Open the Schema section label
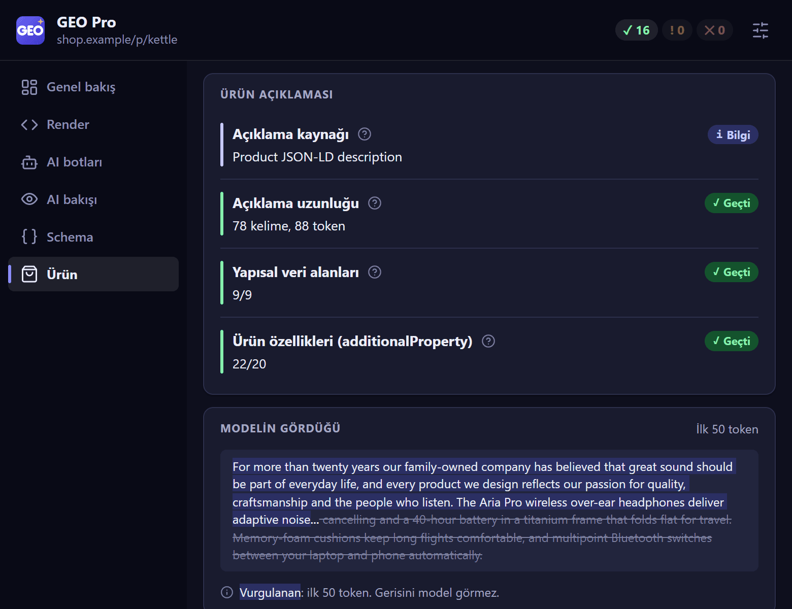Image resolution: width=792 pixels, height=609 pixels. coord(70,237)
